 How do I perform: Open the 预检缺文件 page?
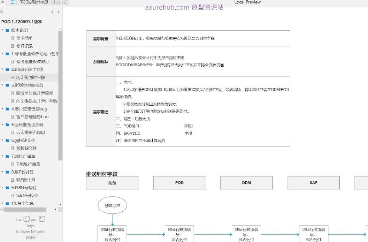27,148
